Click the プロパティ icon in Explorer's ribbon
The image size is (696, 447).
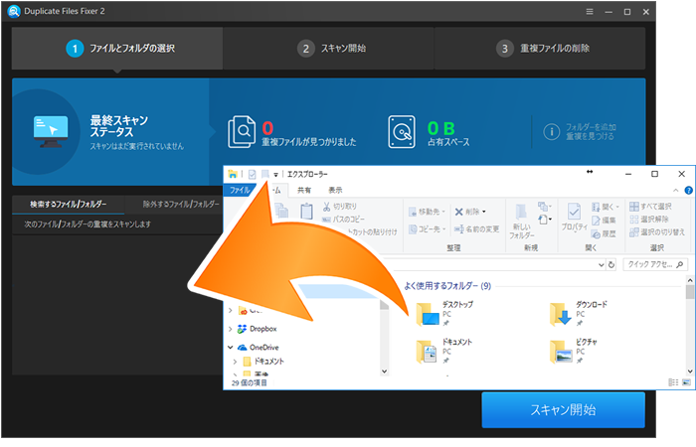575,213
